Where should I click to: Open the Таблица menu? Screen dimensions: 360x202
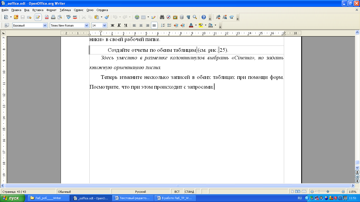tap(65, 10)
